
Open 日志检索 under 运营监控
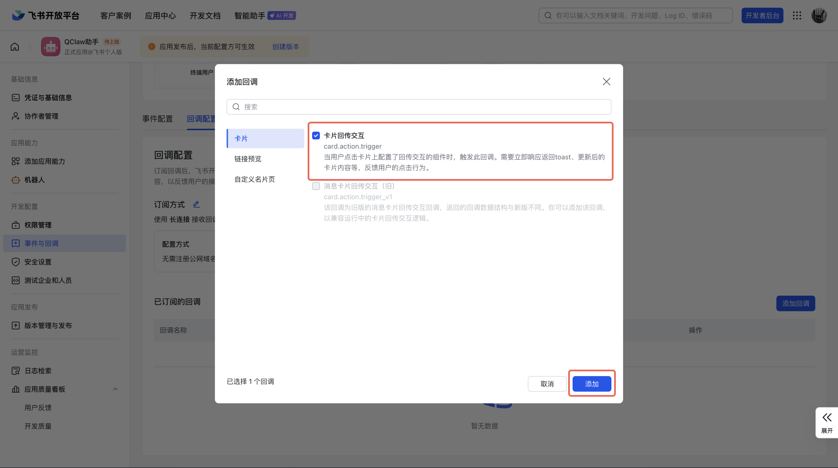[38, 370]
